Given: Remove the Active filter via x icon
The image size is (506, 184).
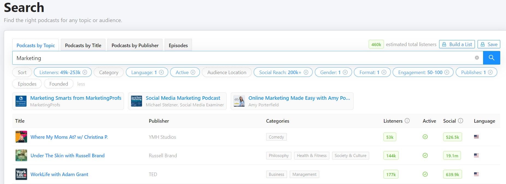Looking at the screenshot, I should click(193, 72).
